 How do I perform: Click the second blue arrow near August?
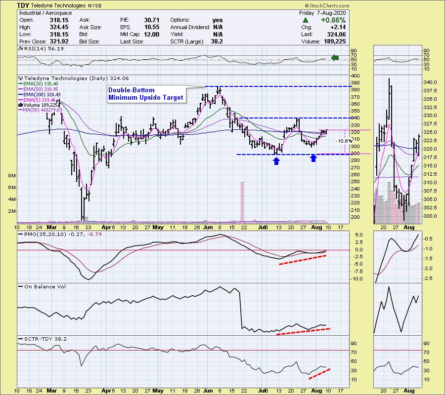(313, 158)
